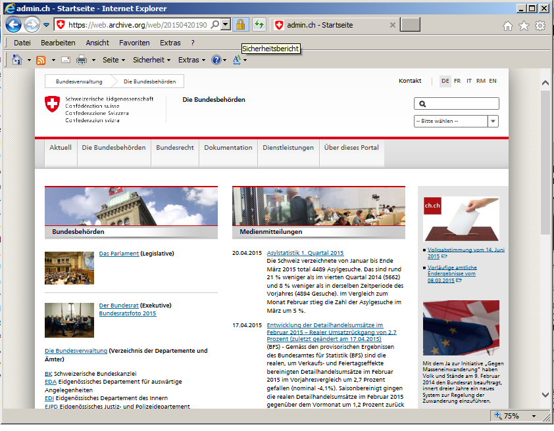The image size is (554, 431).
Task: Expand the RSS feeds dropdown arrow
Action: click(53, 60)
